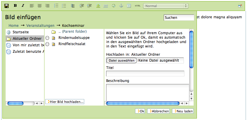Insert an external link via globe icon
248x120 pixels.
pyautogui.click(x=114, y=6)
